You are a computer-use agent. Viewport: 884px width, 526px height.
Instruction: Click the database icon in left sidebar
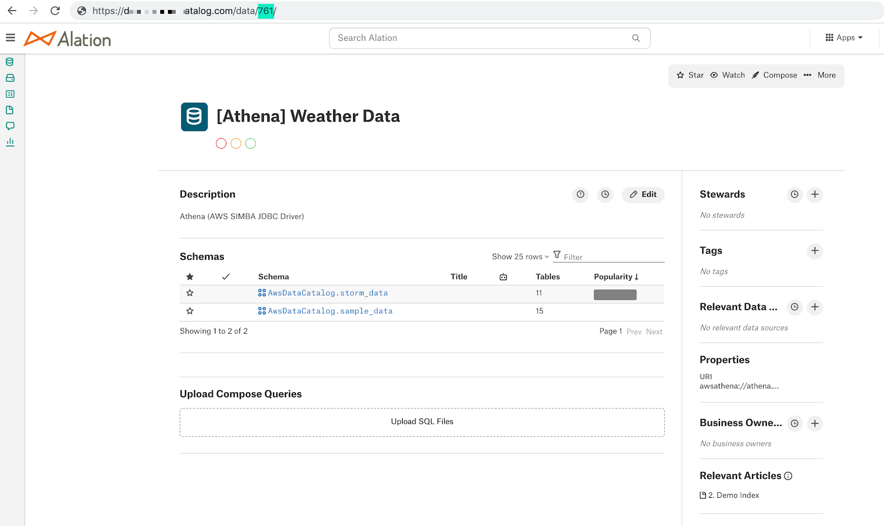click(x=10, y=62)
